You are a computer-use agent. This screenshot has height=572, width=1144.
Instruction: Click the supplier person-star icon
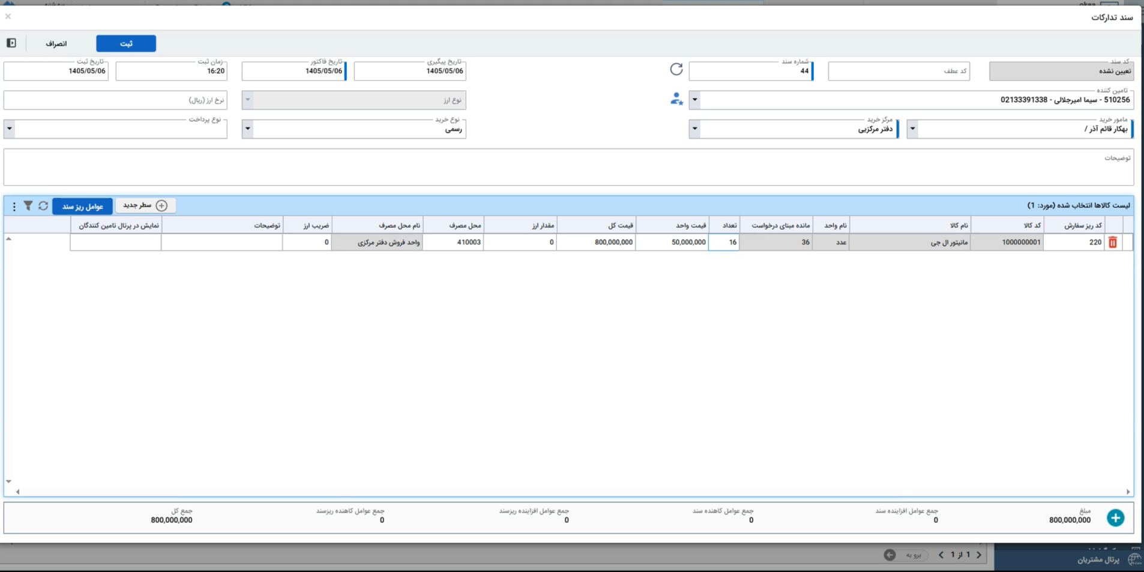pos(676,99)
